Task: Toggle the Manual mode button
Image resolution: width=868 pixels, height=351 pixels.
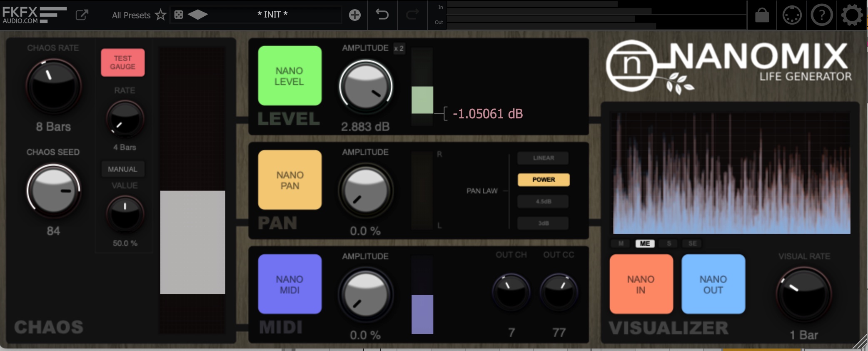Action: 123,169
